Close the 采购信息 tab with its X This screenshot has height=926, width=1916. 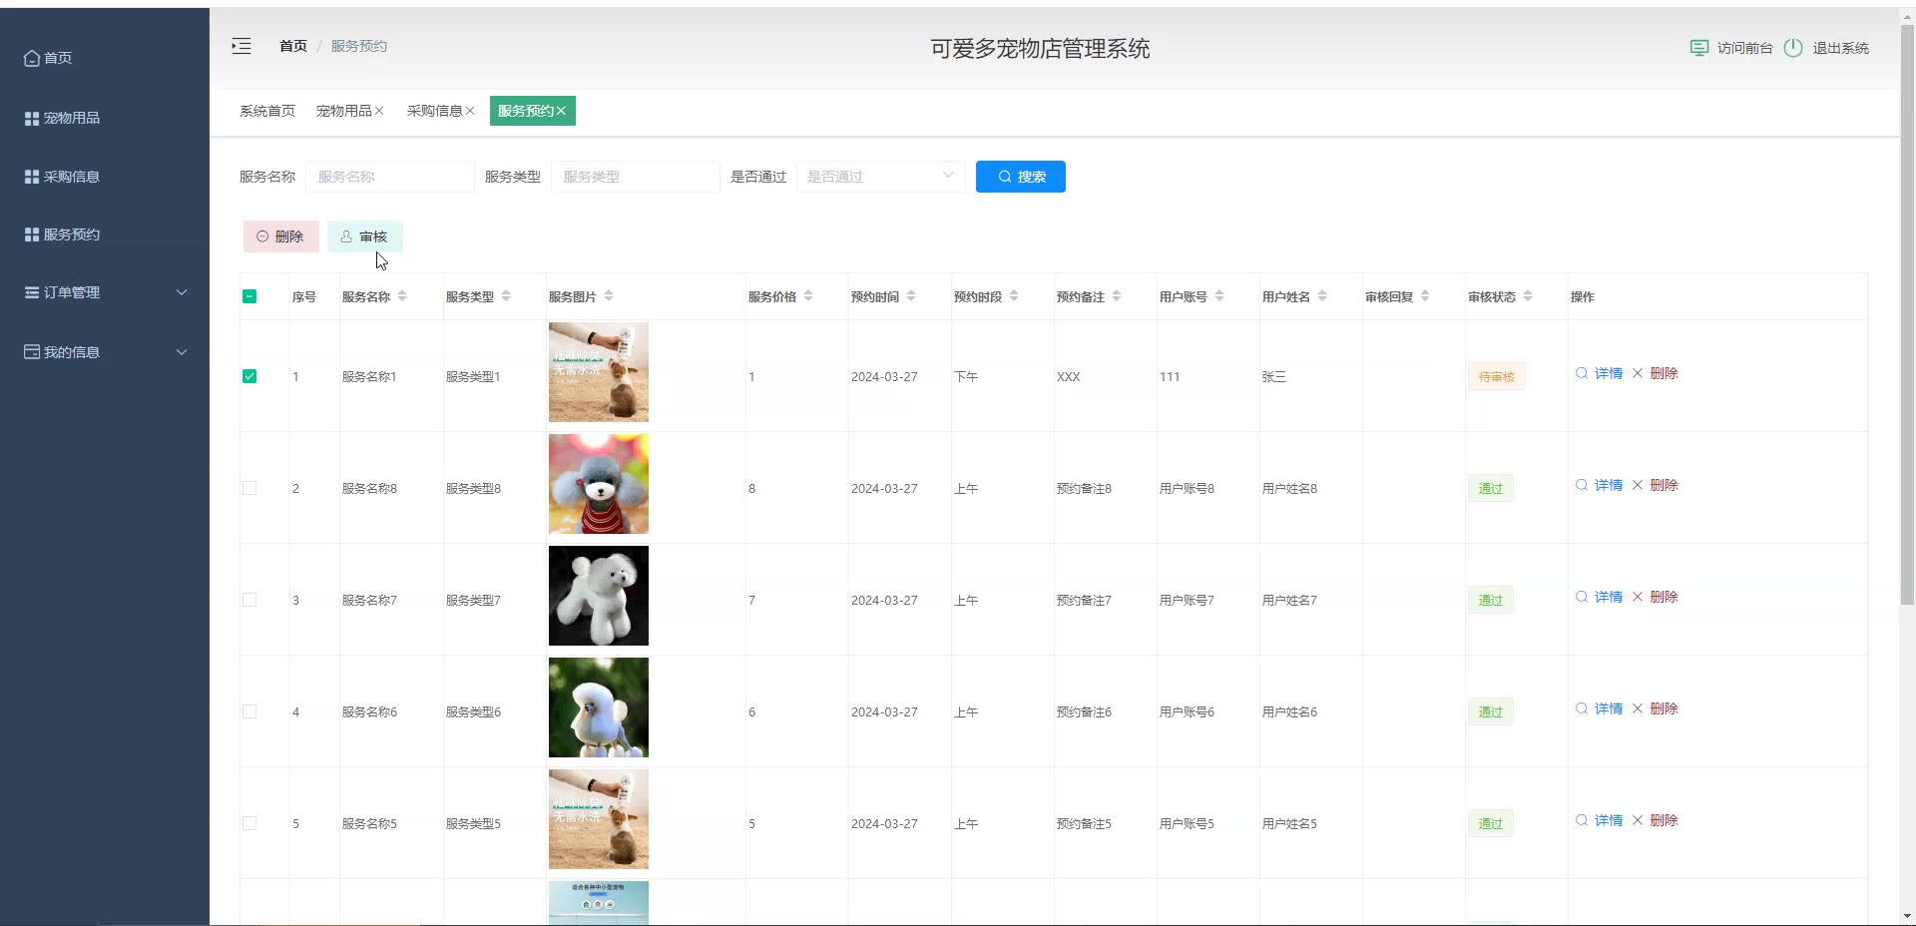(x=470, y=111)
